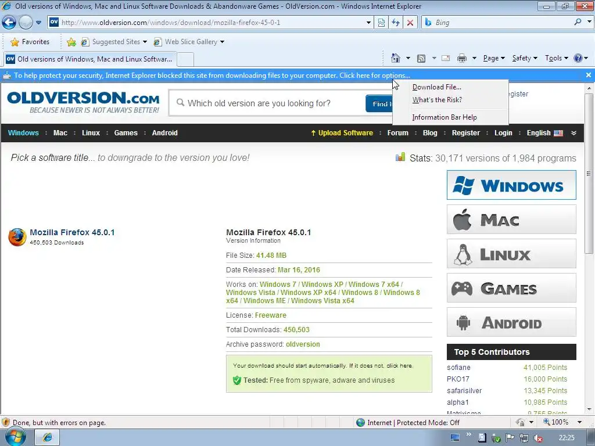
Task: Open the Favorites star button
Action: point(30,42)
